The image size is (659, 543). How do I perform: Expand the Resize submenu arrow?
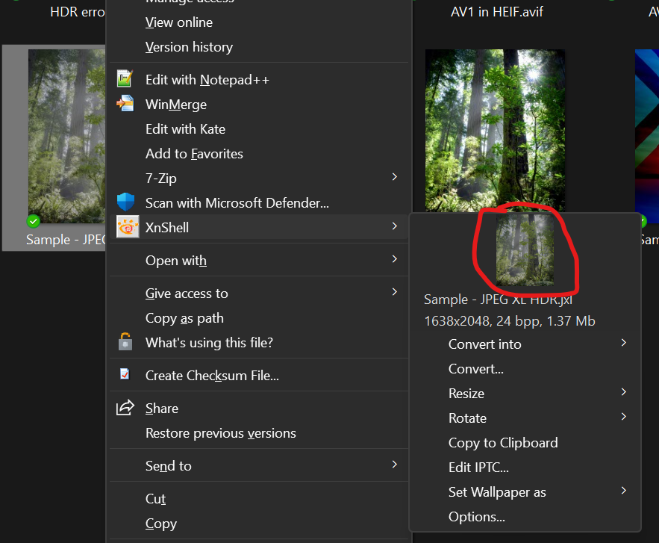(624, 392)
